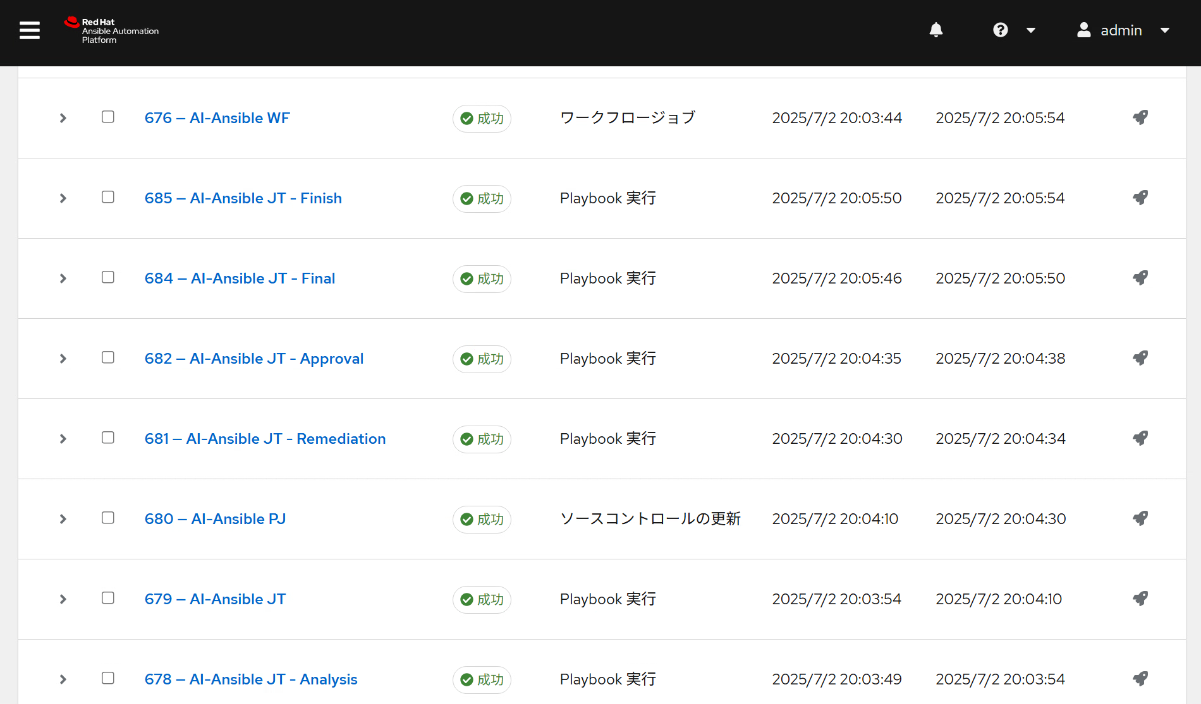
Task: Relaunch job 682 AI-Ansible JT - Approval
Action: [1140, 358]
